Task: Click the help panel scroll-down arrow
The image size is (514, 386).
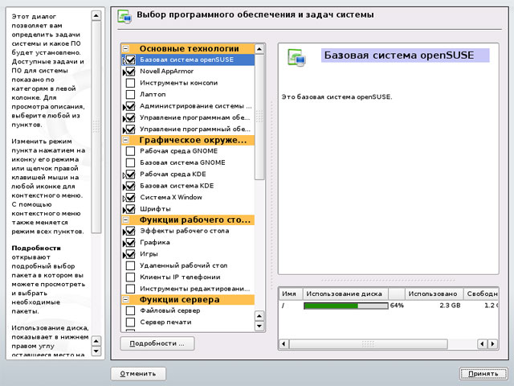Action: [x=96, y=351]
